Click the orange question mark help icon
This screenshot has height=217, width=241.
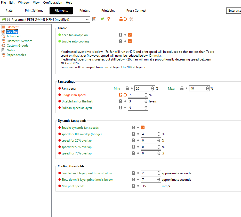tap(109, 19)
